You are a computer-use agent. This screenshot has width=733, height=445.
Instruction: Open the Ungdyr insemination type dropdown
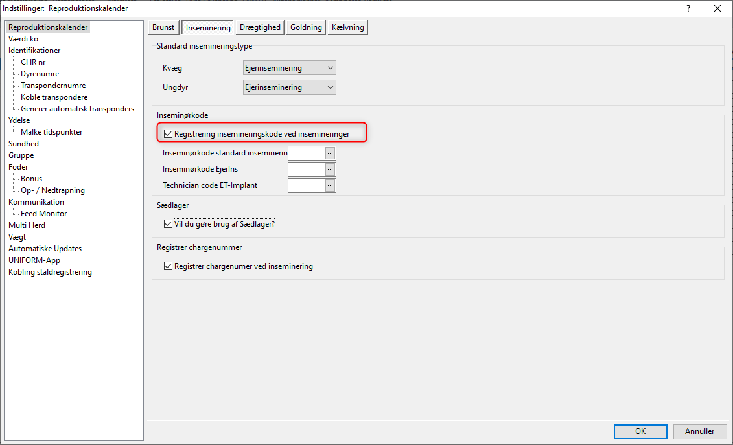tap(289, 87)
